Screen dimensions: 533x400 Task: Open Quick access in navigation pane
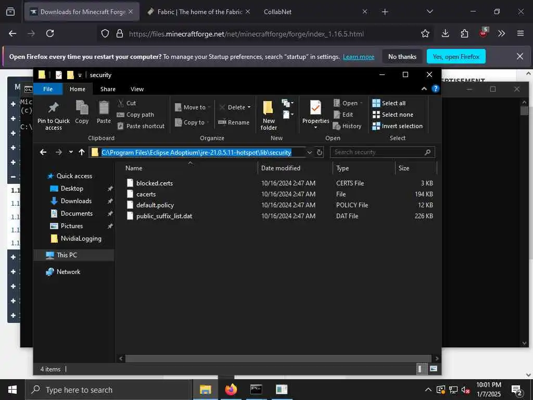click(74, 176)
